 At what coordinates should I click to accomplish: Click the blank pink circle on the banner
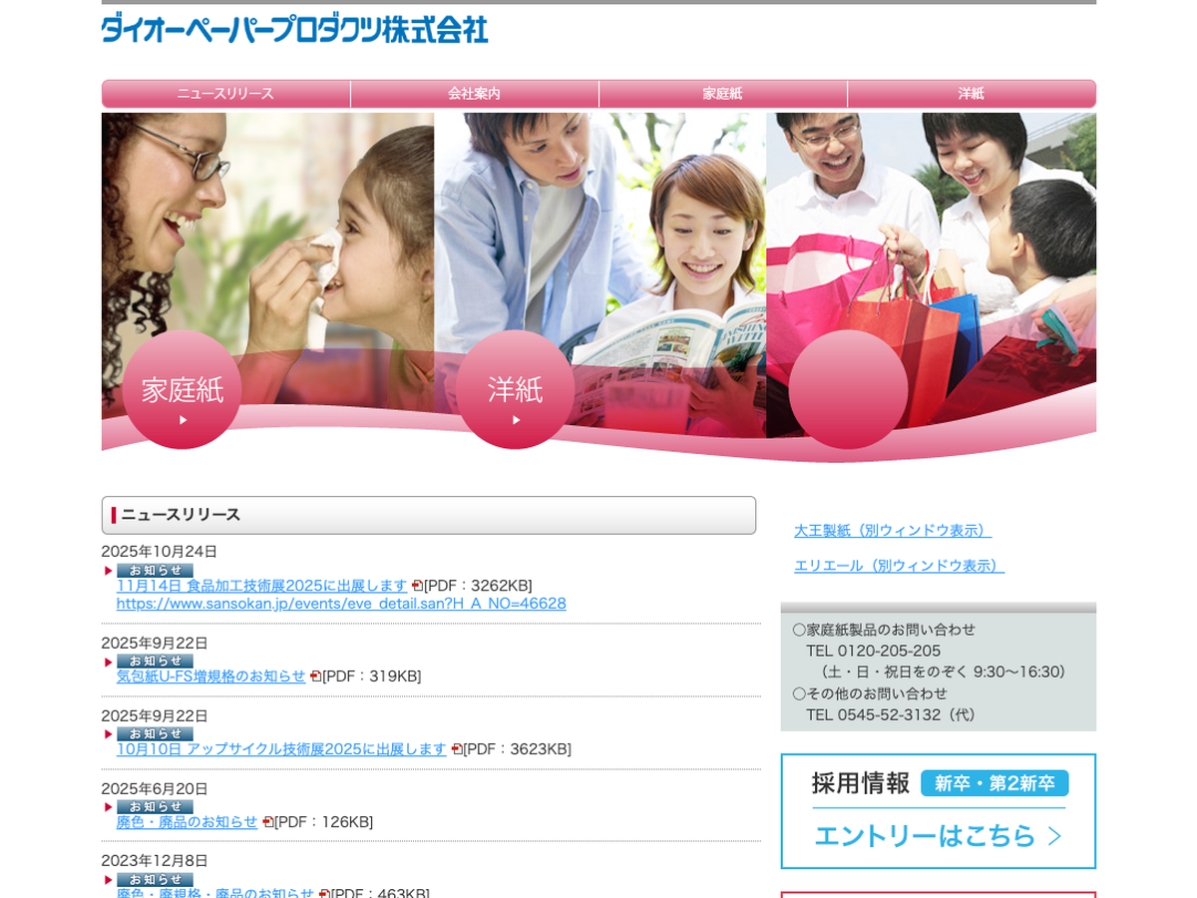point(848,390)
